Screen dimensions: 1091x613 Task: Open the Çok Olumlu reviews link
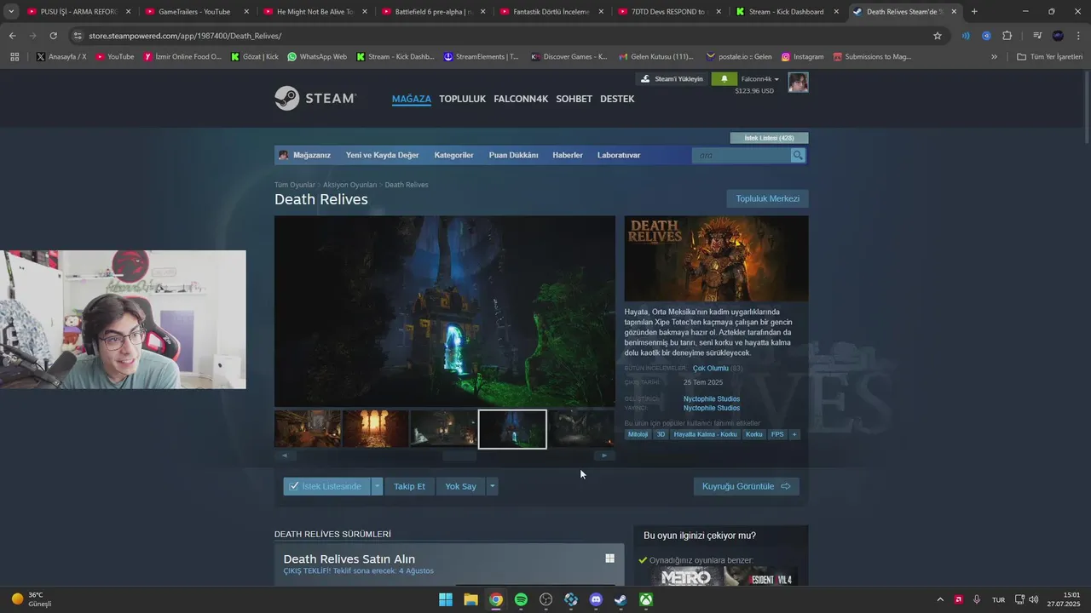tap(710, 368)
